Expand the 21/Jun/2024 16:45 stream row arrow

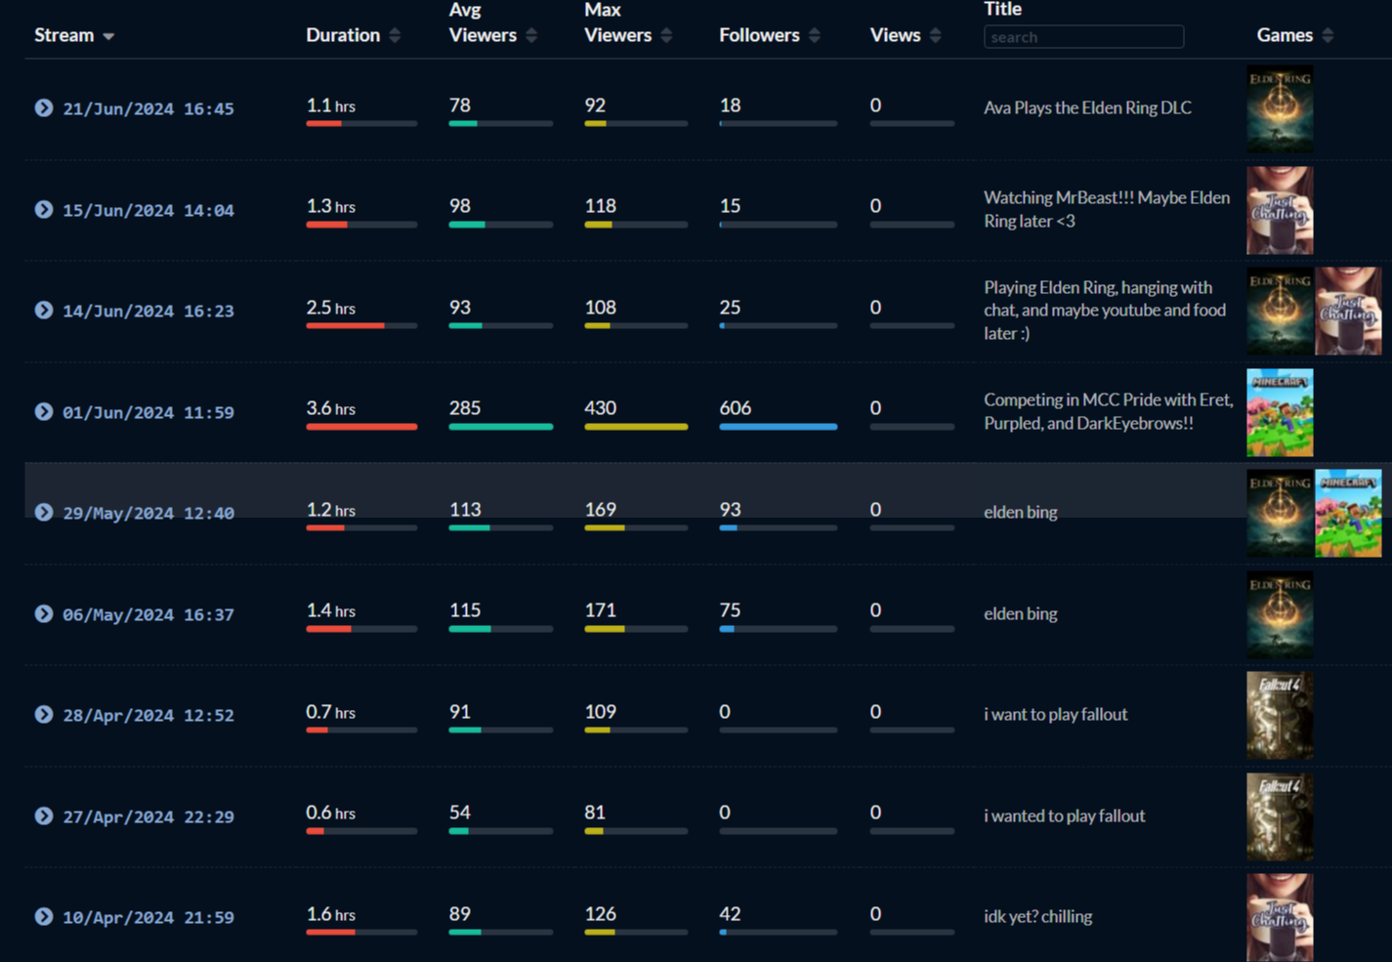coord(44,107)
